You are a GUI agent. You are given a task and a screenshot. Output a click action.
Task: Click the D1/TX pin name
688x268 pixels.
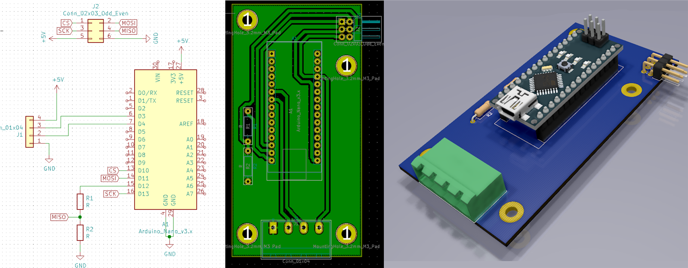tap(147, 101)
